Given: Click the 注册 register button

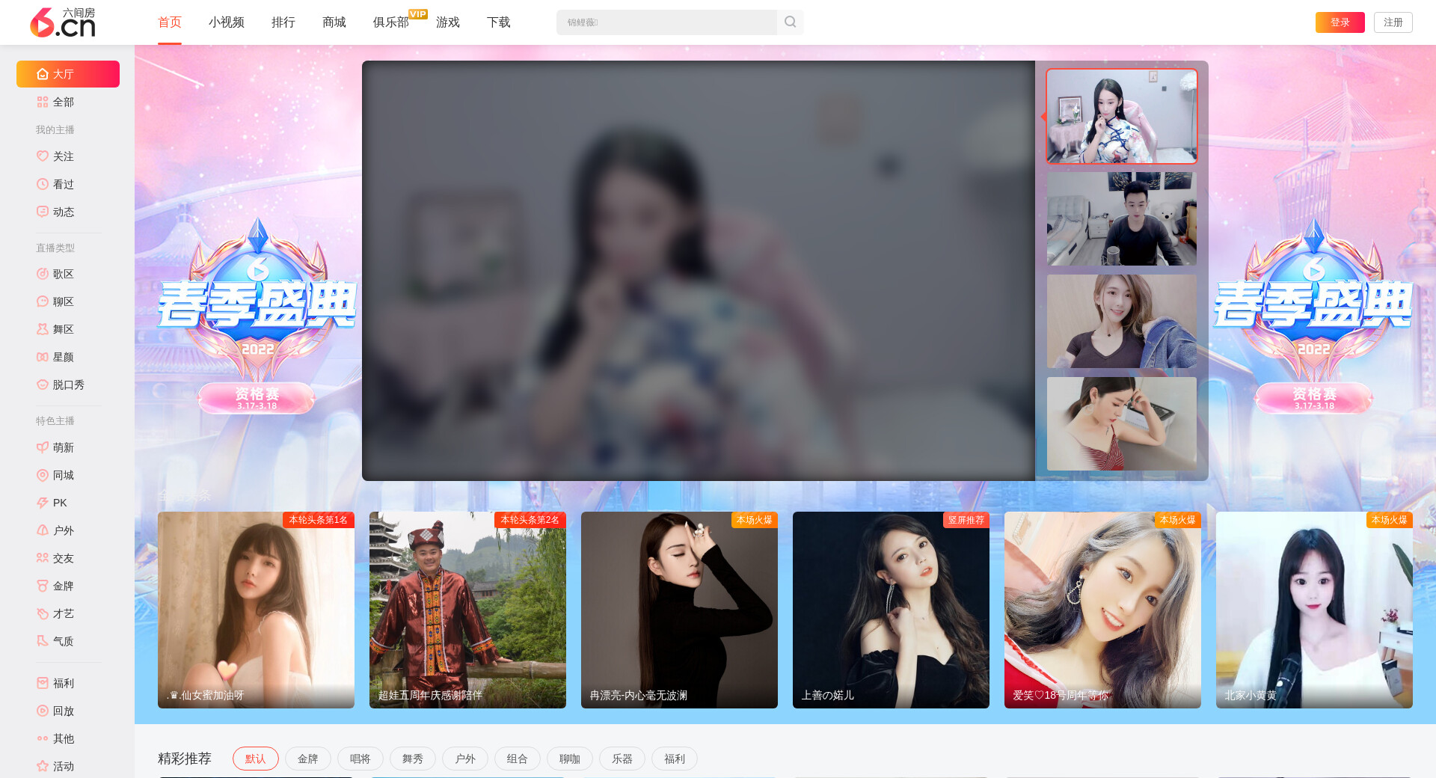Looking at the screenshot, I should 1393,22.
